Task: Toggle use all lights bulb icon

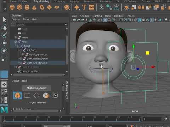Action: coord(156,20)
